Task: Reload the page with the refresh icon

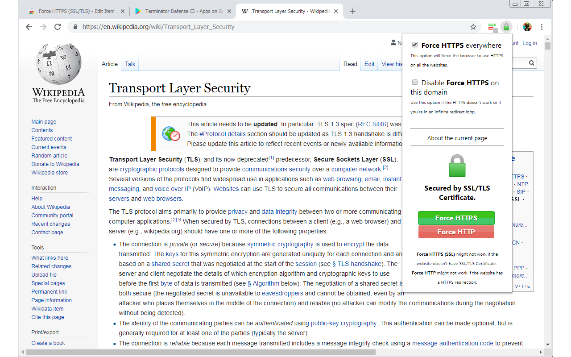Action: 57,27
